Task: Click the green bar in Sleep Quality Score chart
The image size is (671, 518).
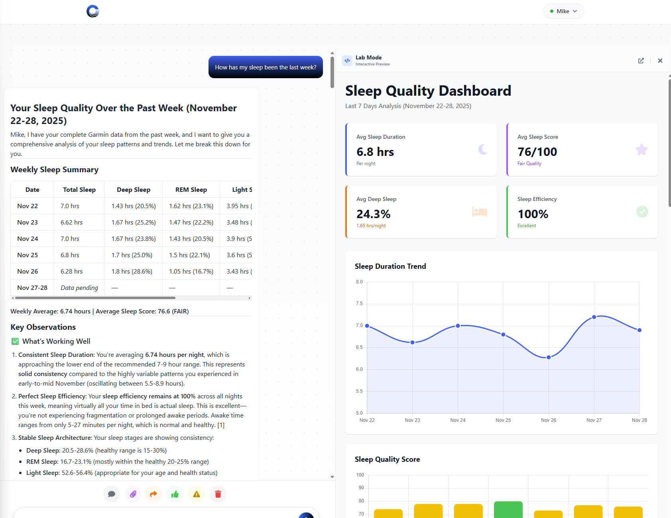Action: click(x=508, y=510)
